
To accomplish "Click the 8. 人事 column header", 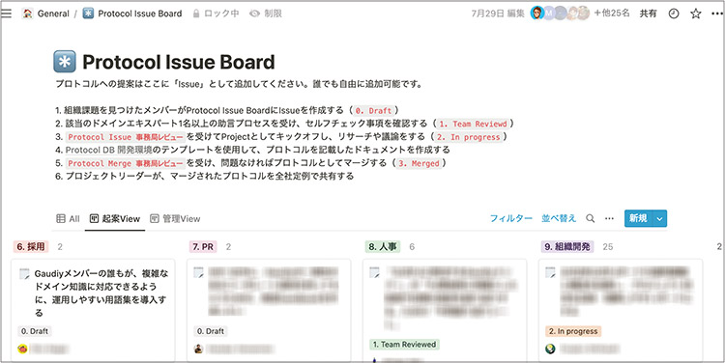I will [383, 247].
